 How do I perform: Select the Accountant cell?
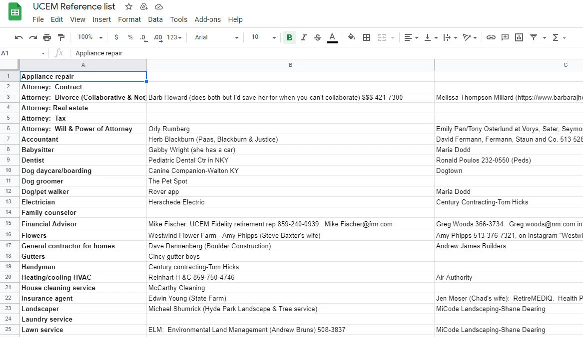(83, 139)
